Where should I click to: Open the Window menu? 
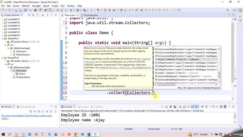(x=71, y=6)
